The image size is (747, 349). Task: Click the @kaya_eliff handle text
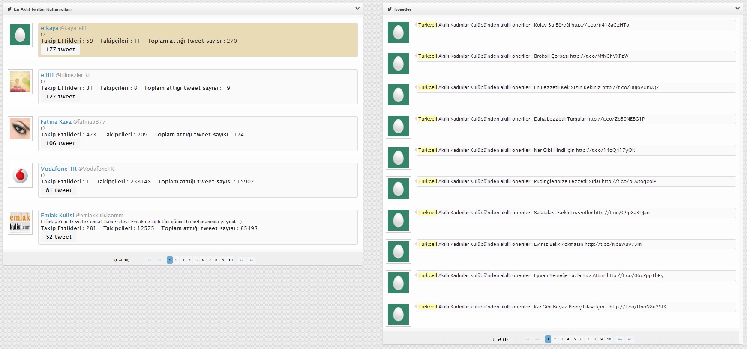click(x=74, y=28)
